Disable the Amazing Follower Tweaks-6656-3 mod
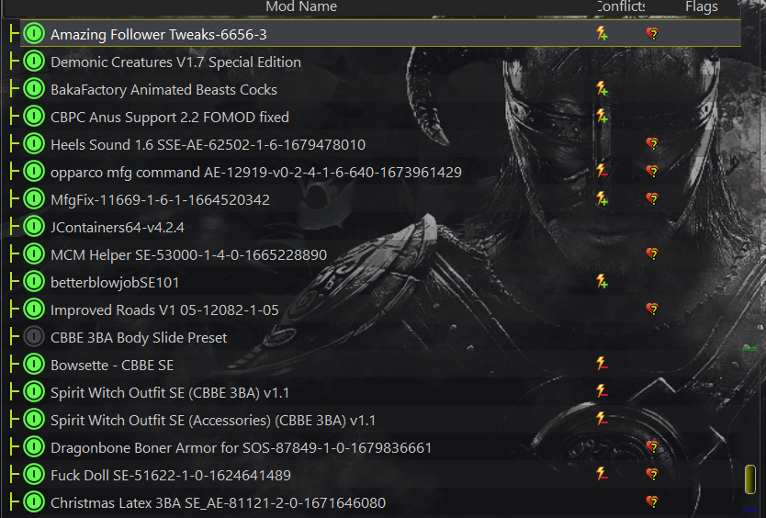This screenshot has height=518, width=766. point(34,34)
